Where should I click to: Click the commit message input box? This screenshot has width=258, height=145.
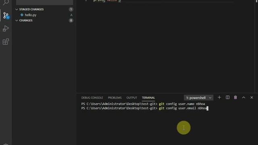[x=44, y=2]
